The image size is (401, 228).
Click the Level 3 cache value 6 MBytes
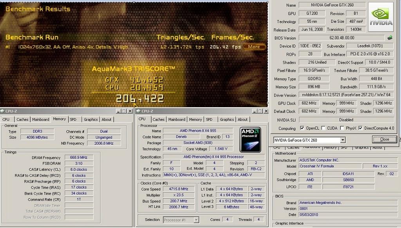[231, 207]
